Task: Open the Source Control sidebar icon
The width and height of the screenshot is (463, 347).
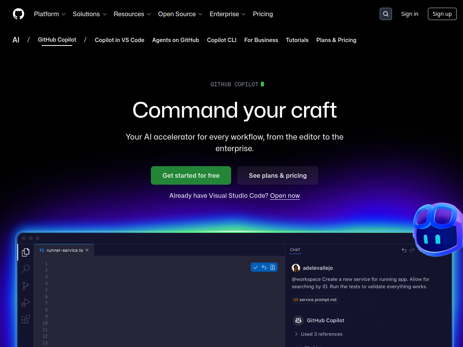Action: click(x=25, y=286)
